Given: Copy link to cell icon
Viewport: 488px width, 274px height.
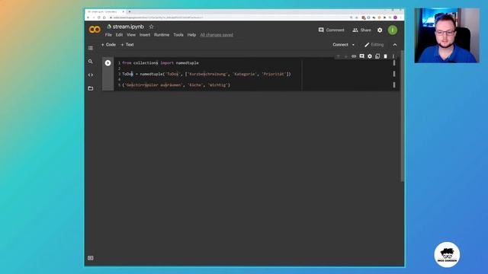Looking at the screenshot, I should 354,56.
